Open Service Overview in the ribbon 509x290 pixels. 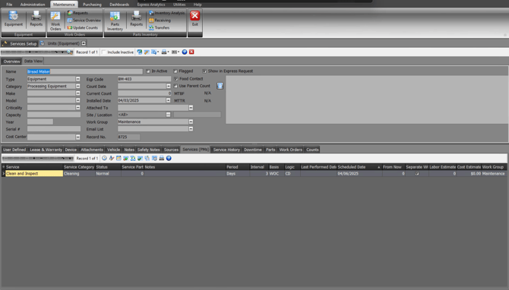point(84,20)
